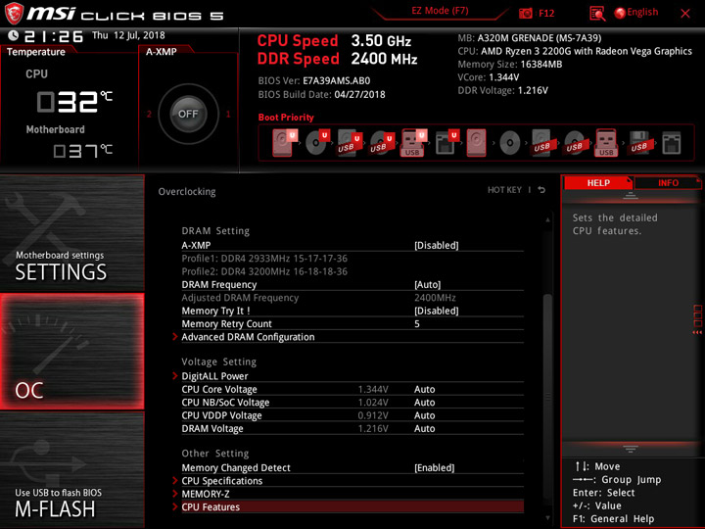Select A-XMP profile 1 beside the knob
This screenshot has height=529, width=705.
click(x=228, y=114)
